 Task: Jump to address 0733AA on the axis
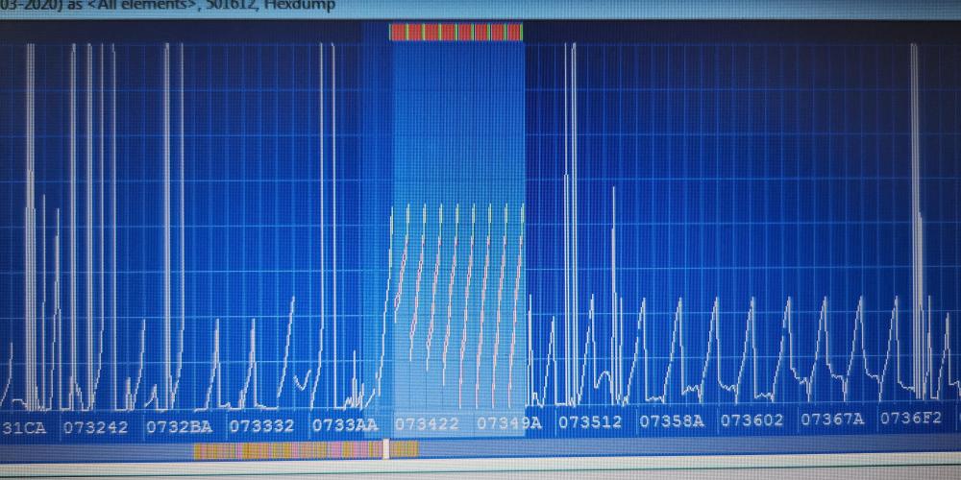tap(344, 424)
